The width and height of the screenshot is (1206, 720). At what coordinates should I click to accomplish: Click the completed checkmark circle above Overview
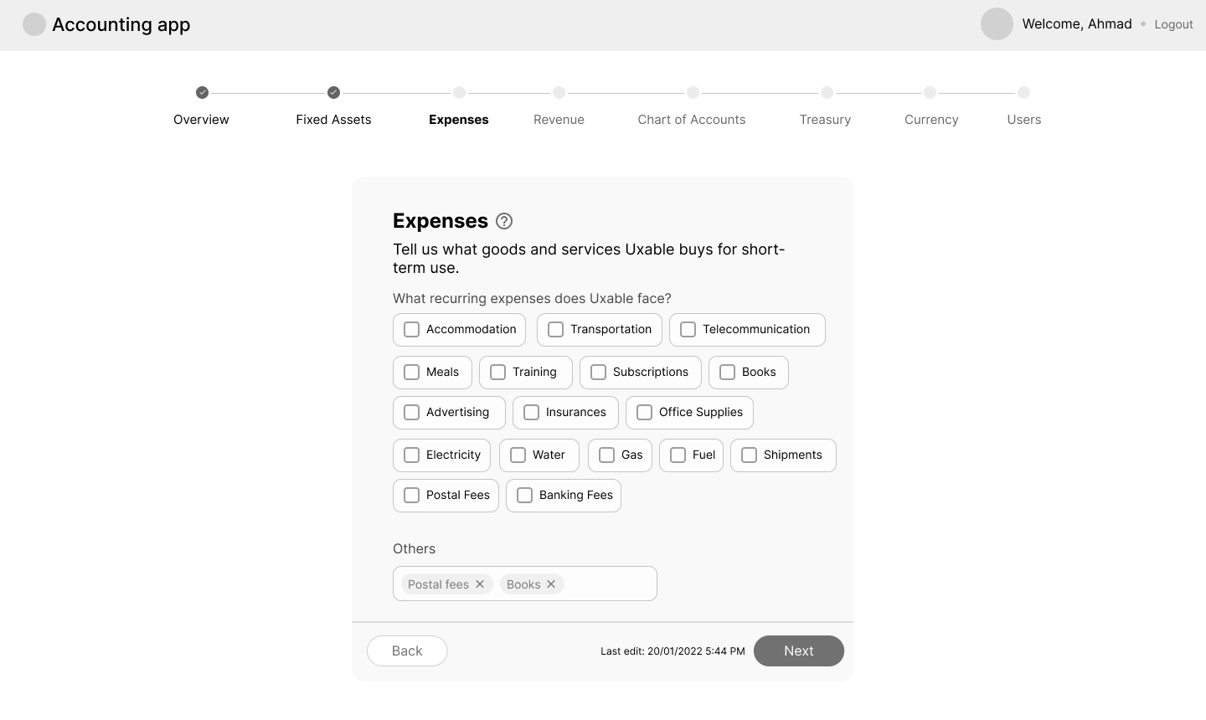tap(201, 93)
